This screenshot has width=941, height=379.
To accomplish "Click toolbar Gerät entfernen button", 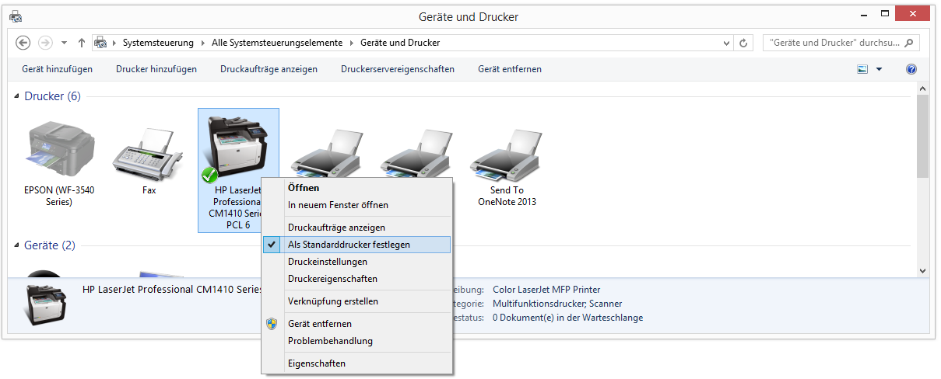I will (x=510, y=69).
